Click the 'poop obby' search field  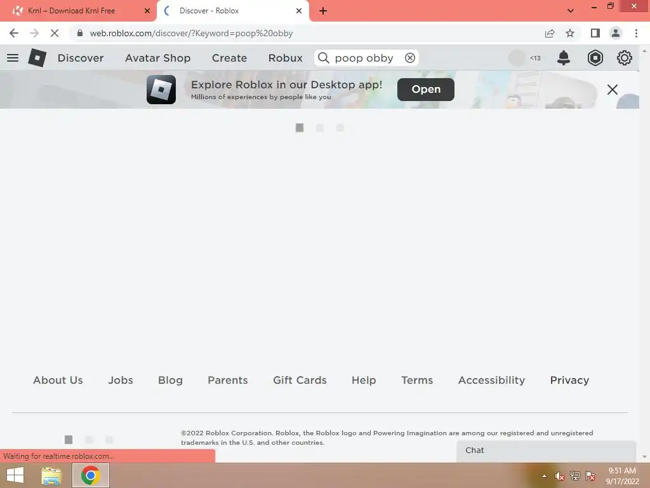coord(366,58)
